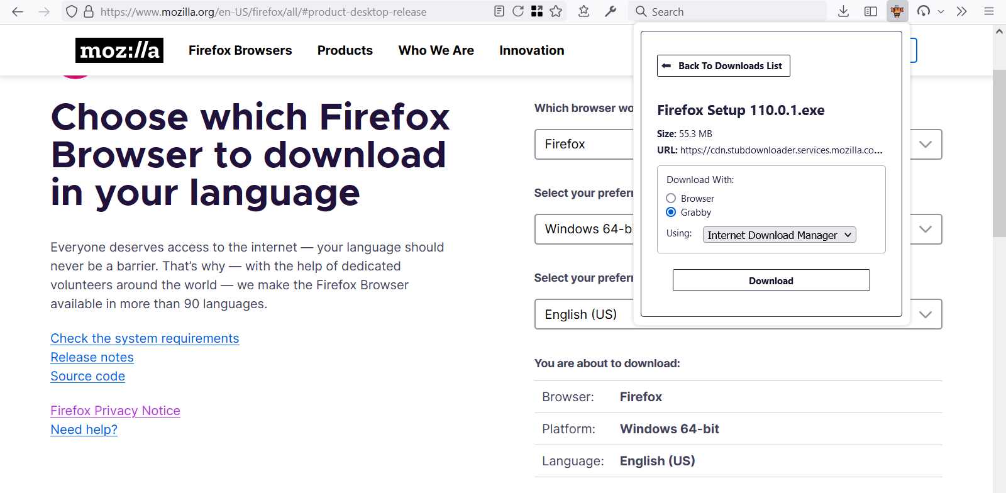Open Check the system requirements link
Viewport: 1006px width, 493px height.
[x=145, y=338]
